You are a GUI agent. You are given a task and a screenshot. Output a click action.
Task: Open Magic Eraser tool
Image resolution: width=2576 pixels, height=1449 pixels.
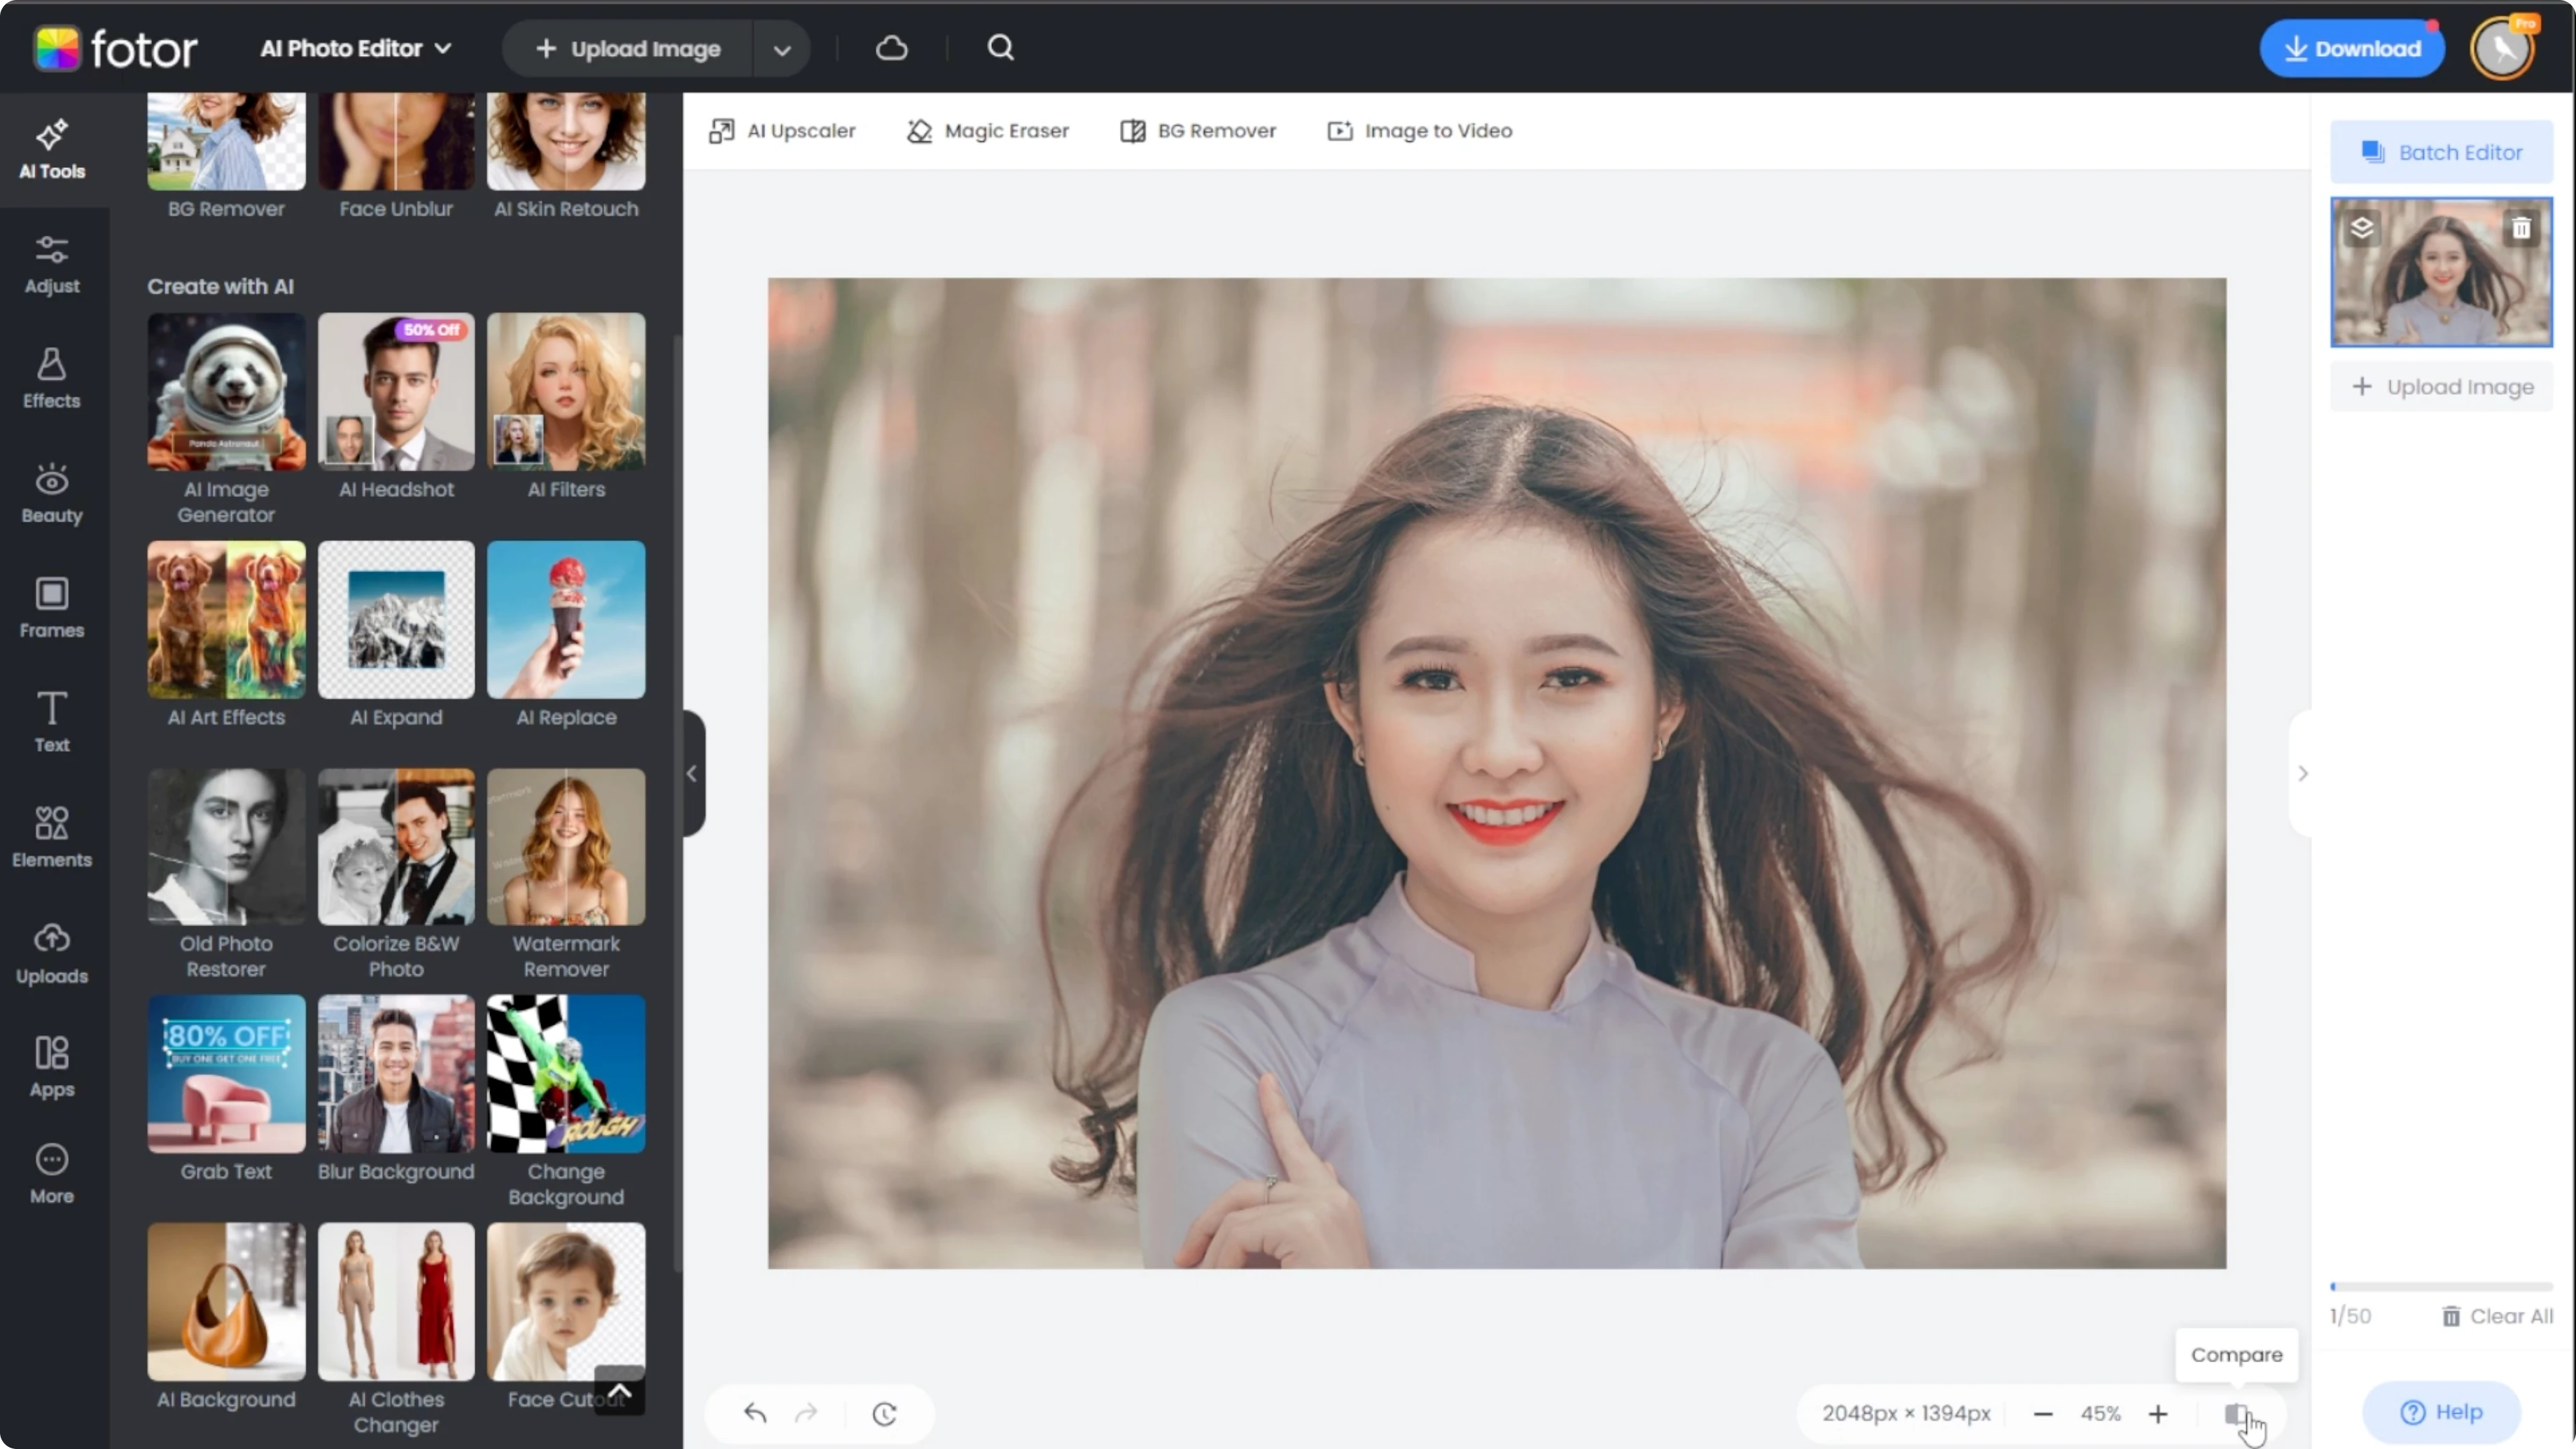(988, 131)
